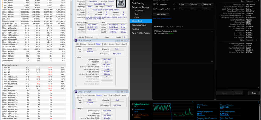This screenshot has height=120, width=261.
Task: Click the icon beside Bus Clock row
Action: [3, 19]
